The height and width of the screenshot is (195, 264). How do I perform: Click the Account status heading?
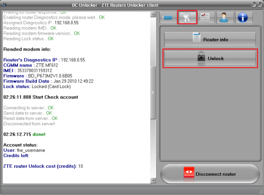(x=20, y=145)
